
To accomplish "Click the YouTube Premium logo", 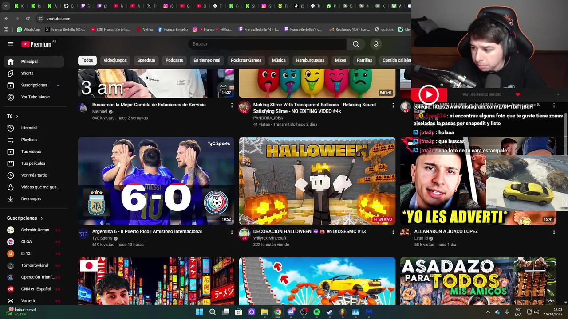I will click(x=36, y=44).
